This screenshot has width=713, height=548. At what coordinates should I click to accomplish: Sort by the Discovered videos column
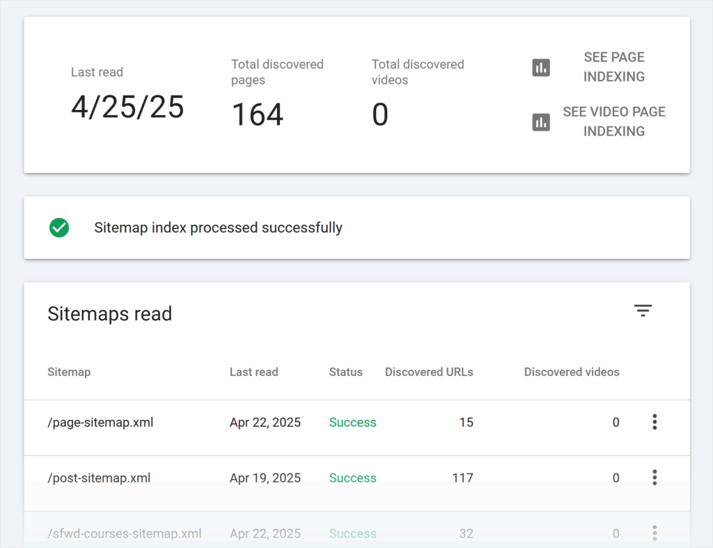[571, 372]
